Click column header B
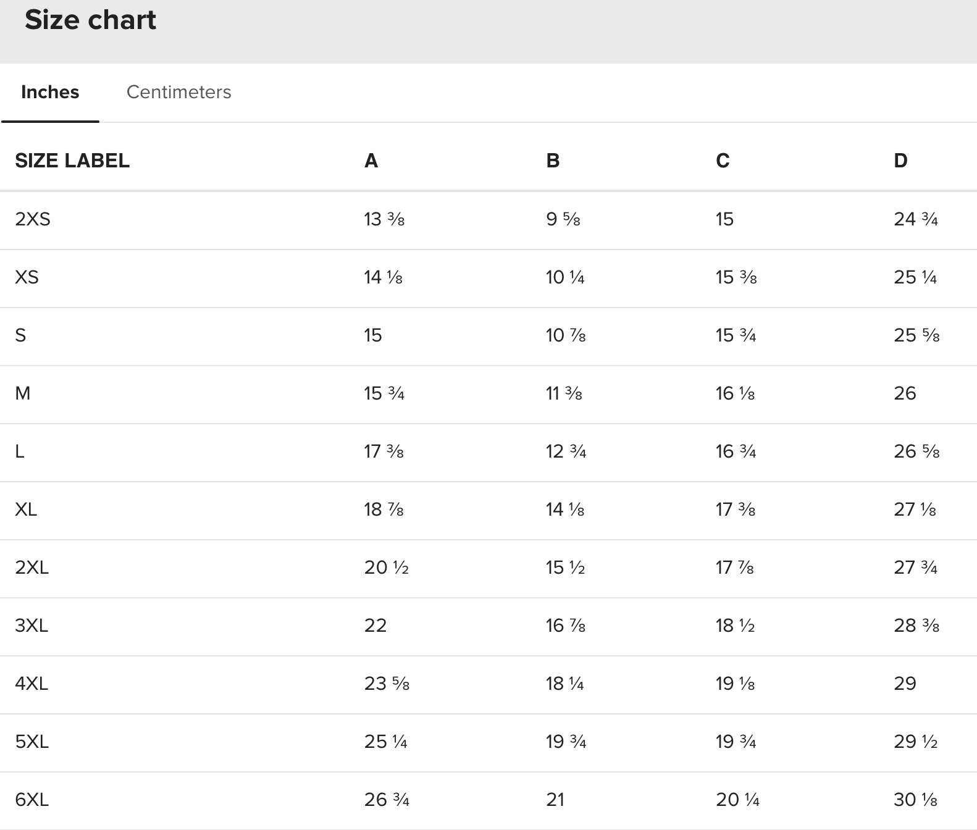 [553, 161]
